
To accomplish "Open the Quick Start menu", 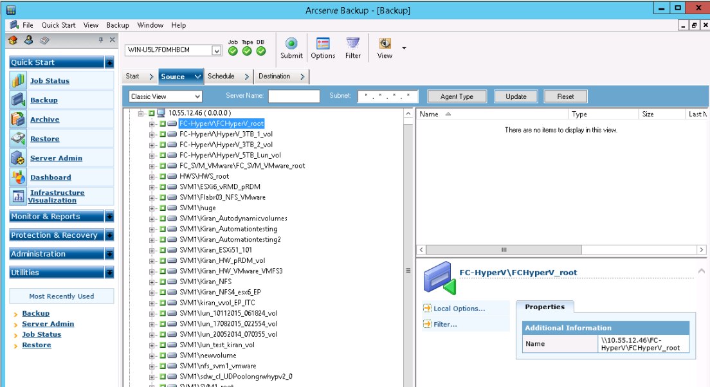I will tap(59, 25).
